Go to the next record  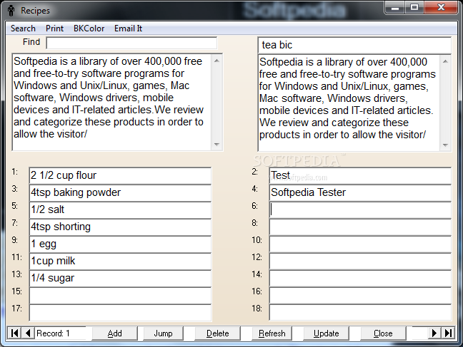434,333
